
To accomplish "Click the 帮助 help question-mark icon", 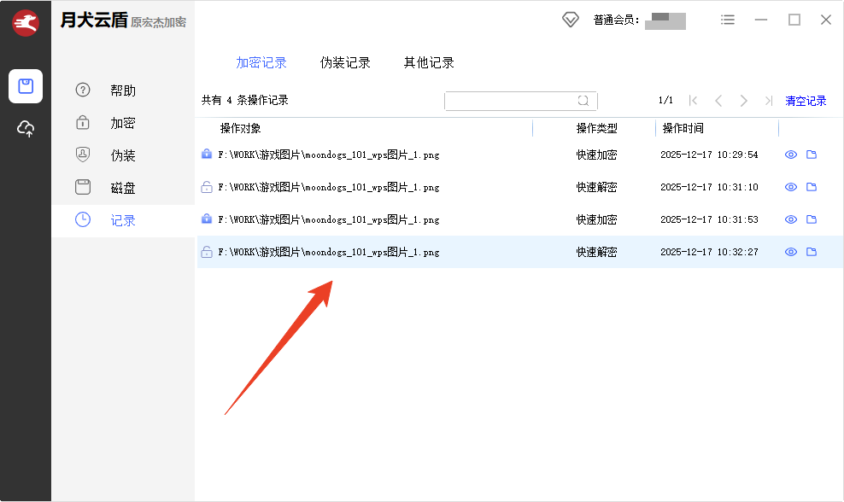I will (x=82, y=90).
